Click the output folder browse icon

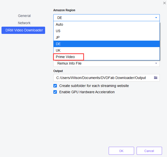coord(156,78)
